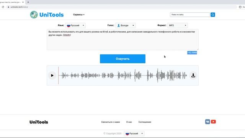This screenshot has height=138, width=245.
Task: Click inside the text-to-speech textarea
Action: tap(122, 40)
